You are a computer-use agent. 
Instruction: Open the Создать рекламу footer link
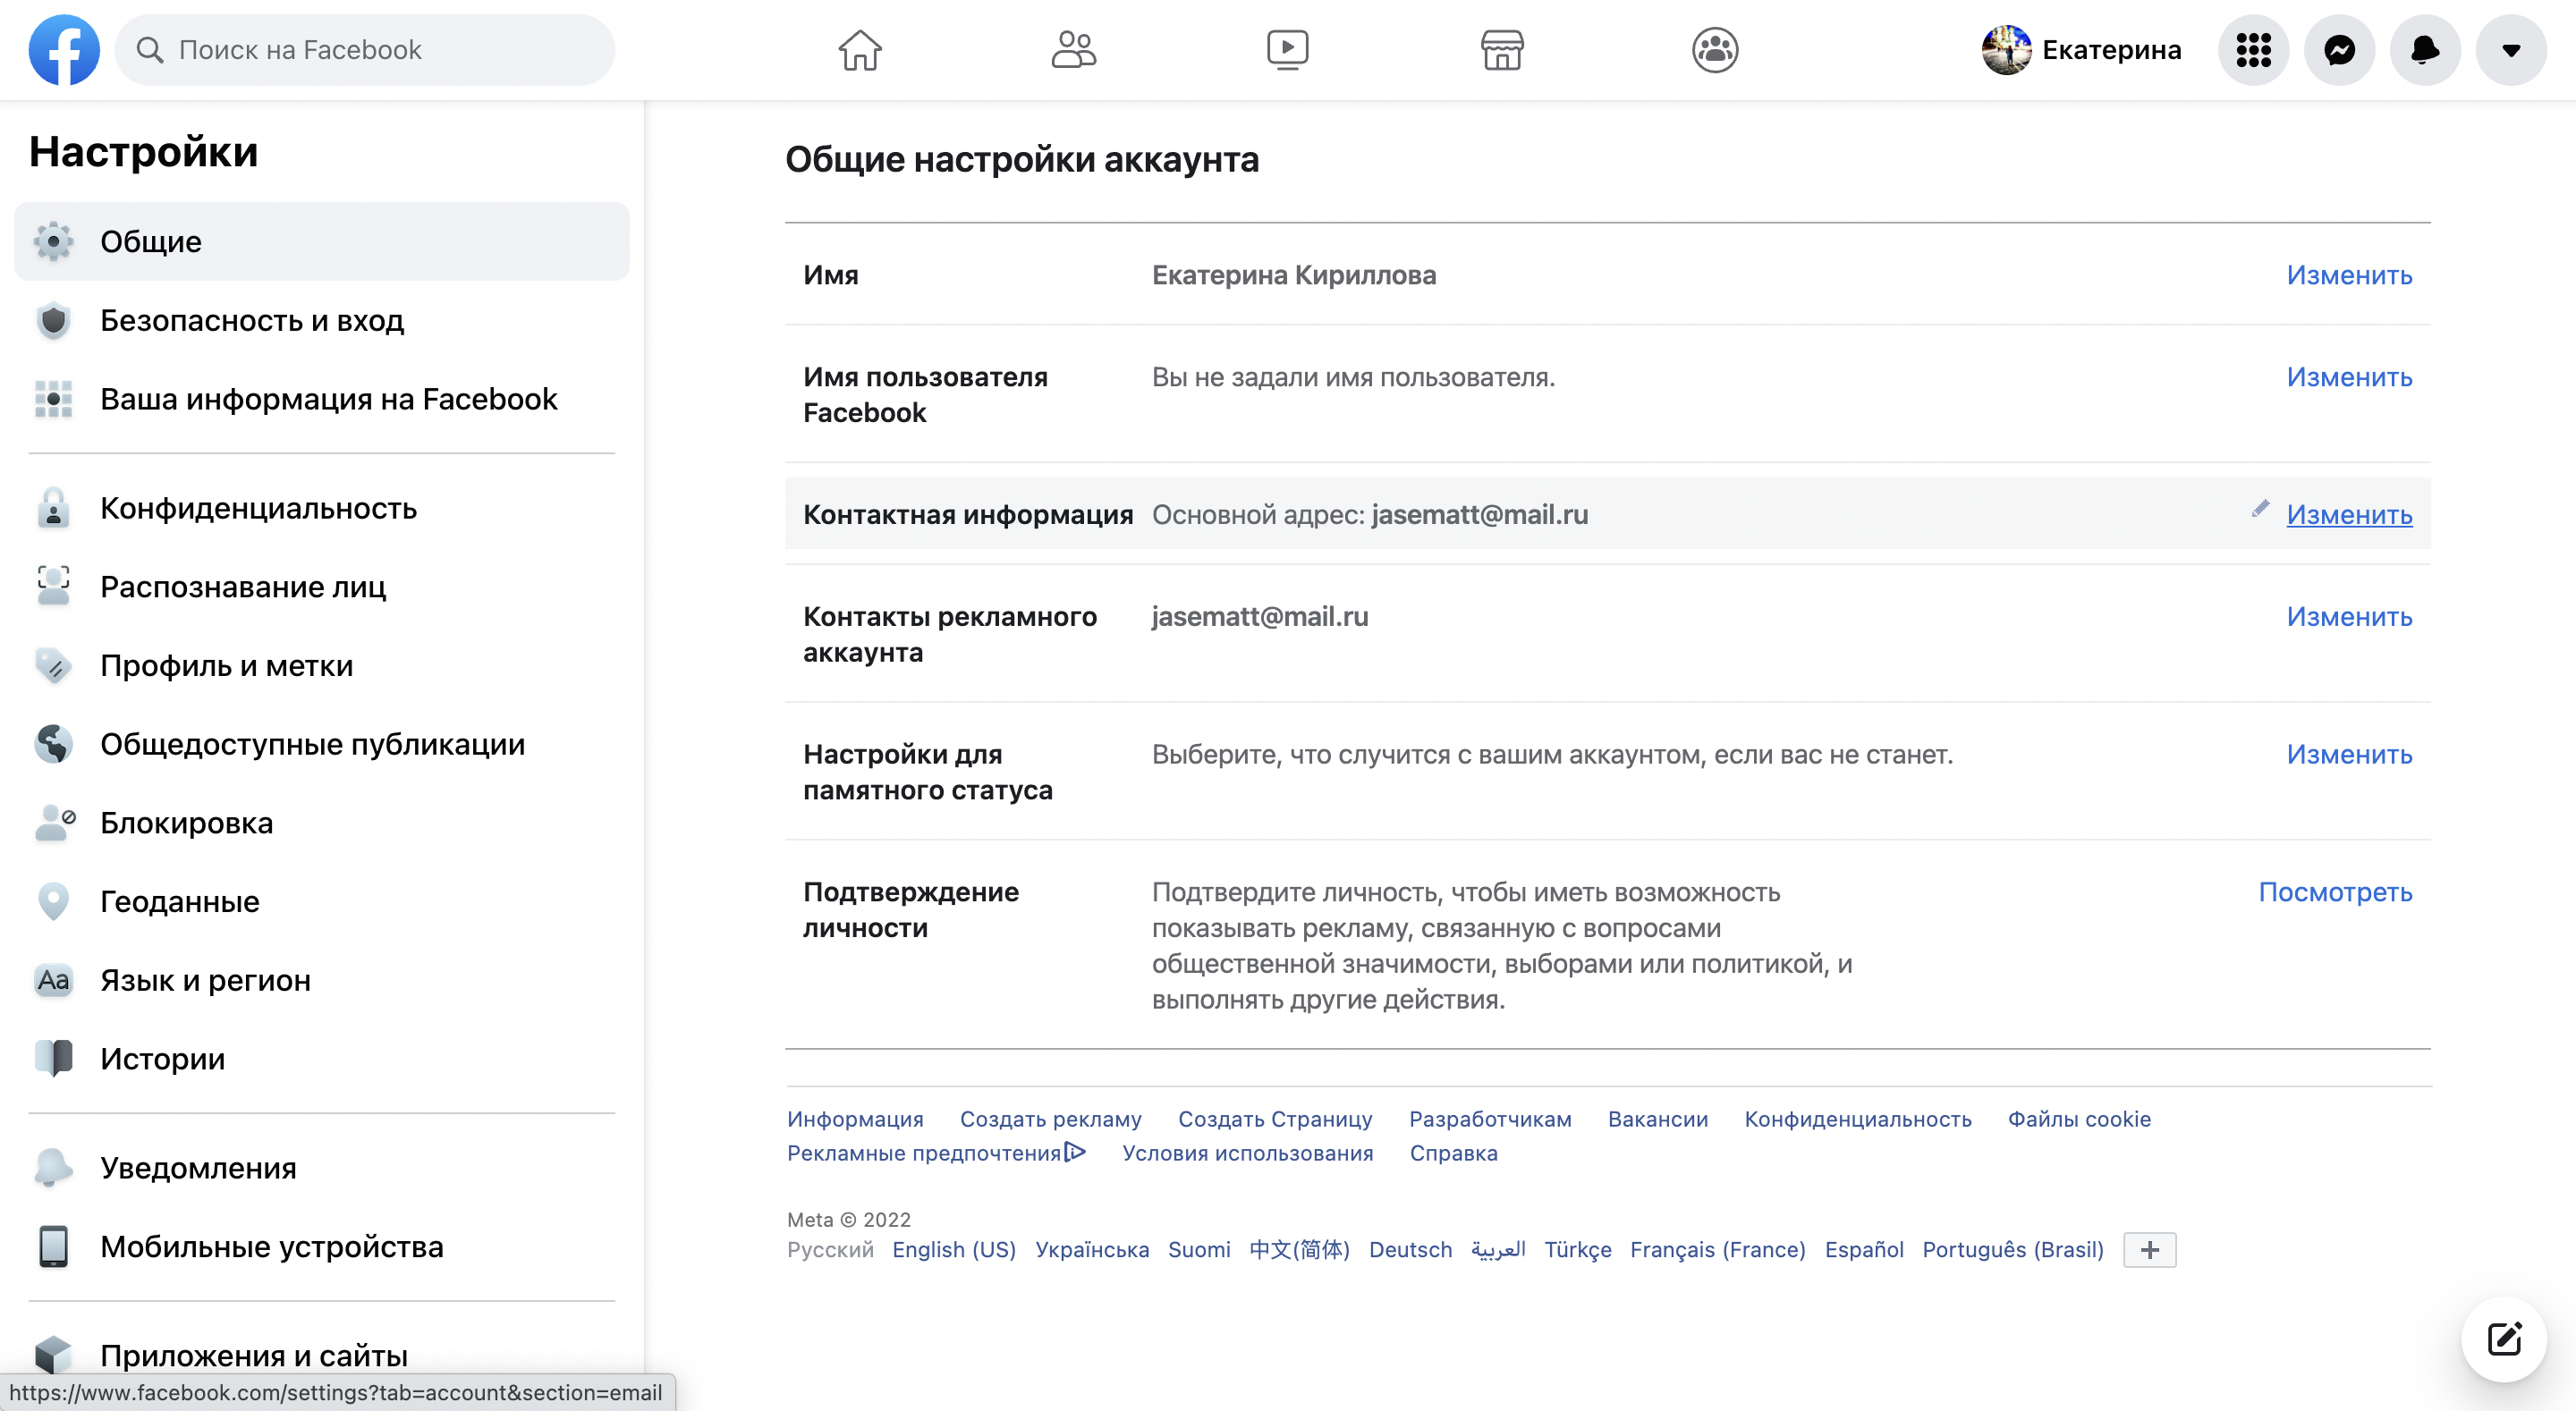pos(1050,1119)
